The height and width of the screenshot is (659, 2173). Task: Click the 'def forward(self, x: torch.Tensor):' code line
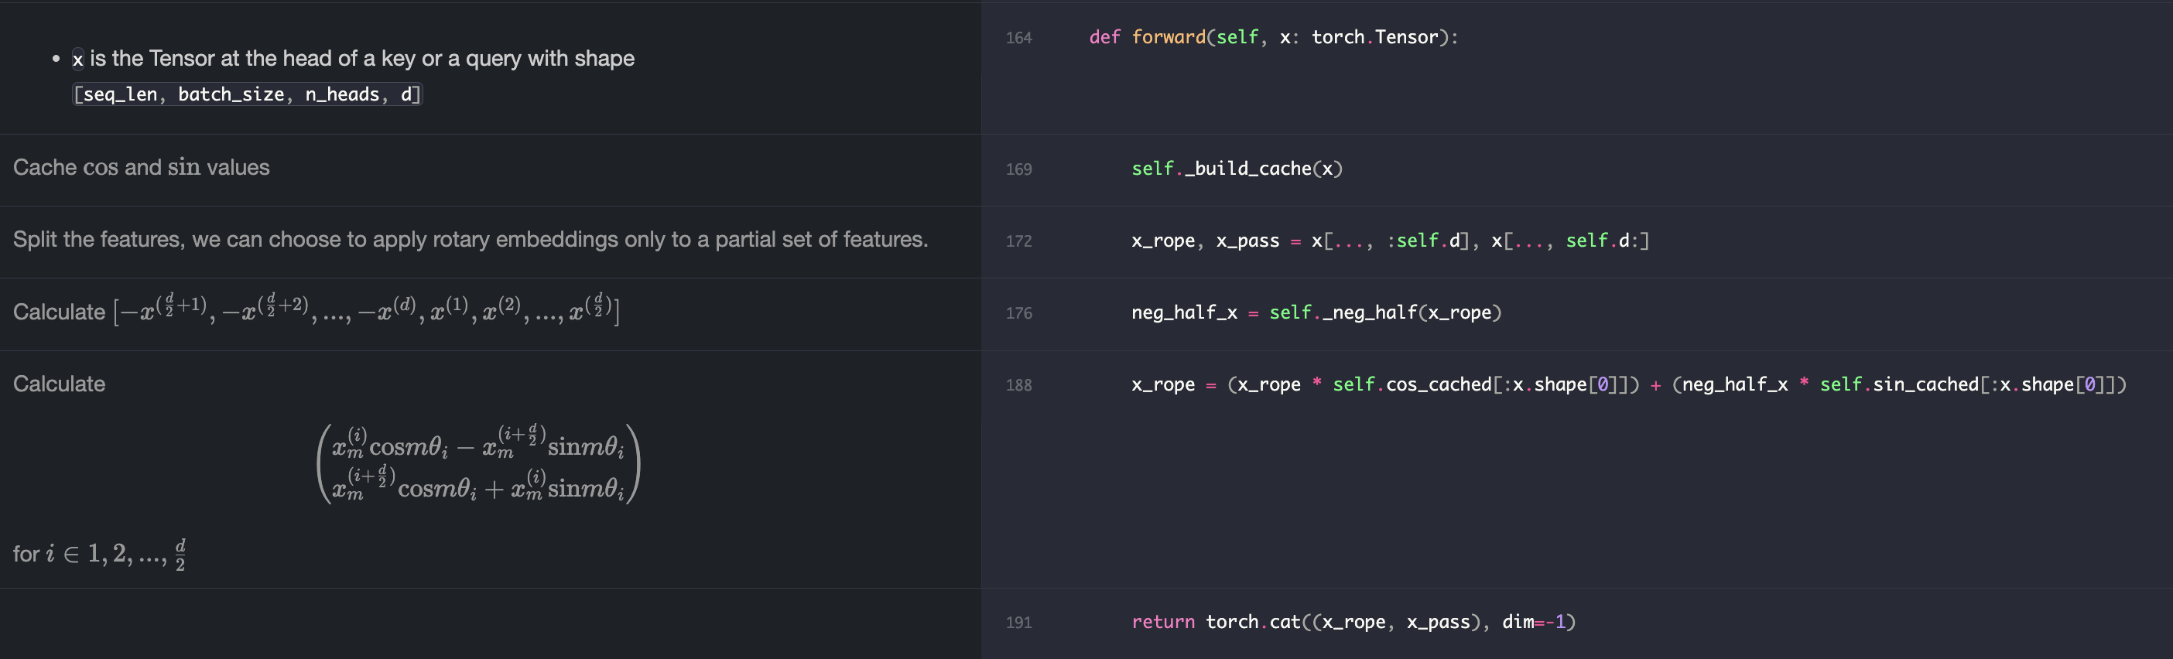point(1273,37)
